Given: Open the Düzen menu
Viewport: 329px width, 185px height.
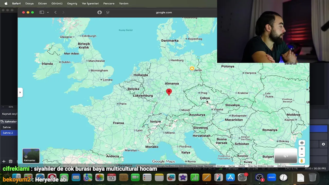Looking at the screenshot, I should click(42, 3).
